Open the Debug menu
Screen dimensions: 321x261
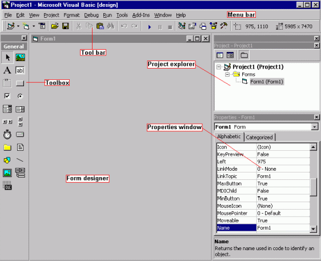pyautogui.click(x=91, y=15)
